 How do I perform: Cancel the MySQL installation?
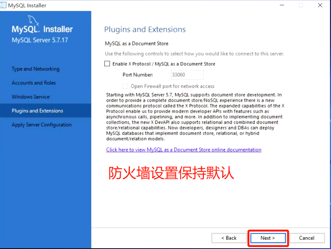[307, 238]
